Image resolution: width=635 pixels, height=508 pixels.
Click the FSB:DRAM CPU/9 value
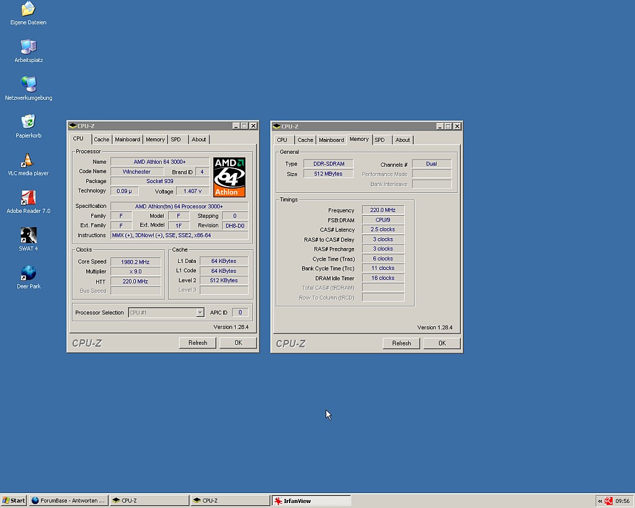point(383,220)
